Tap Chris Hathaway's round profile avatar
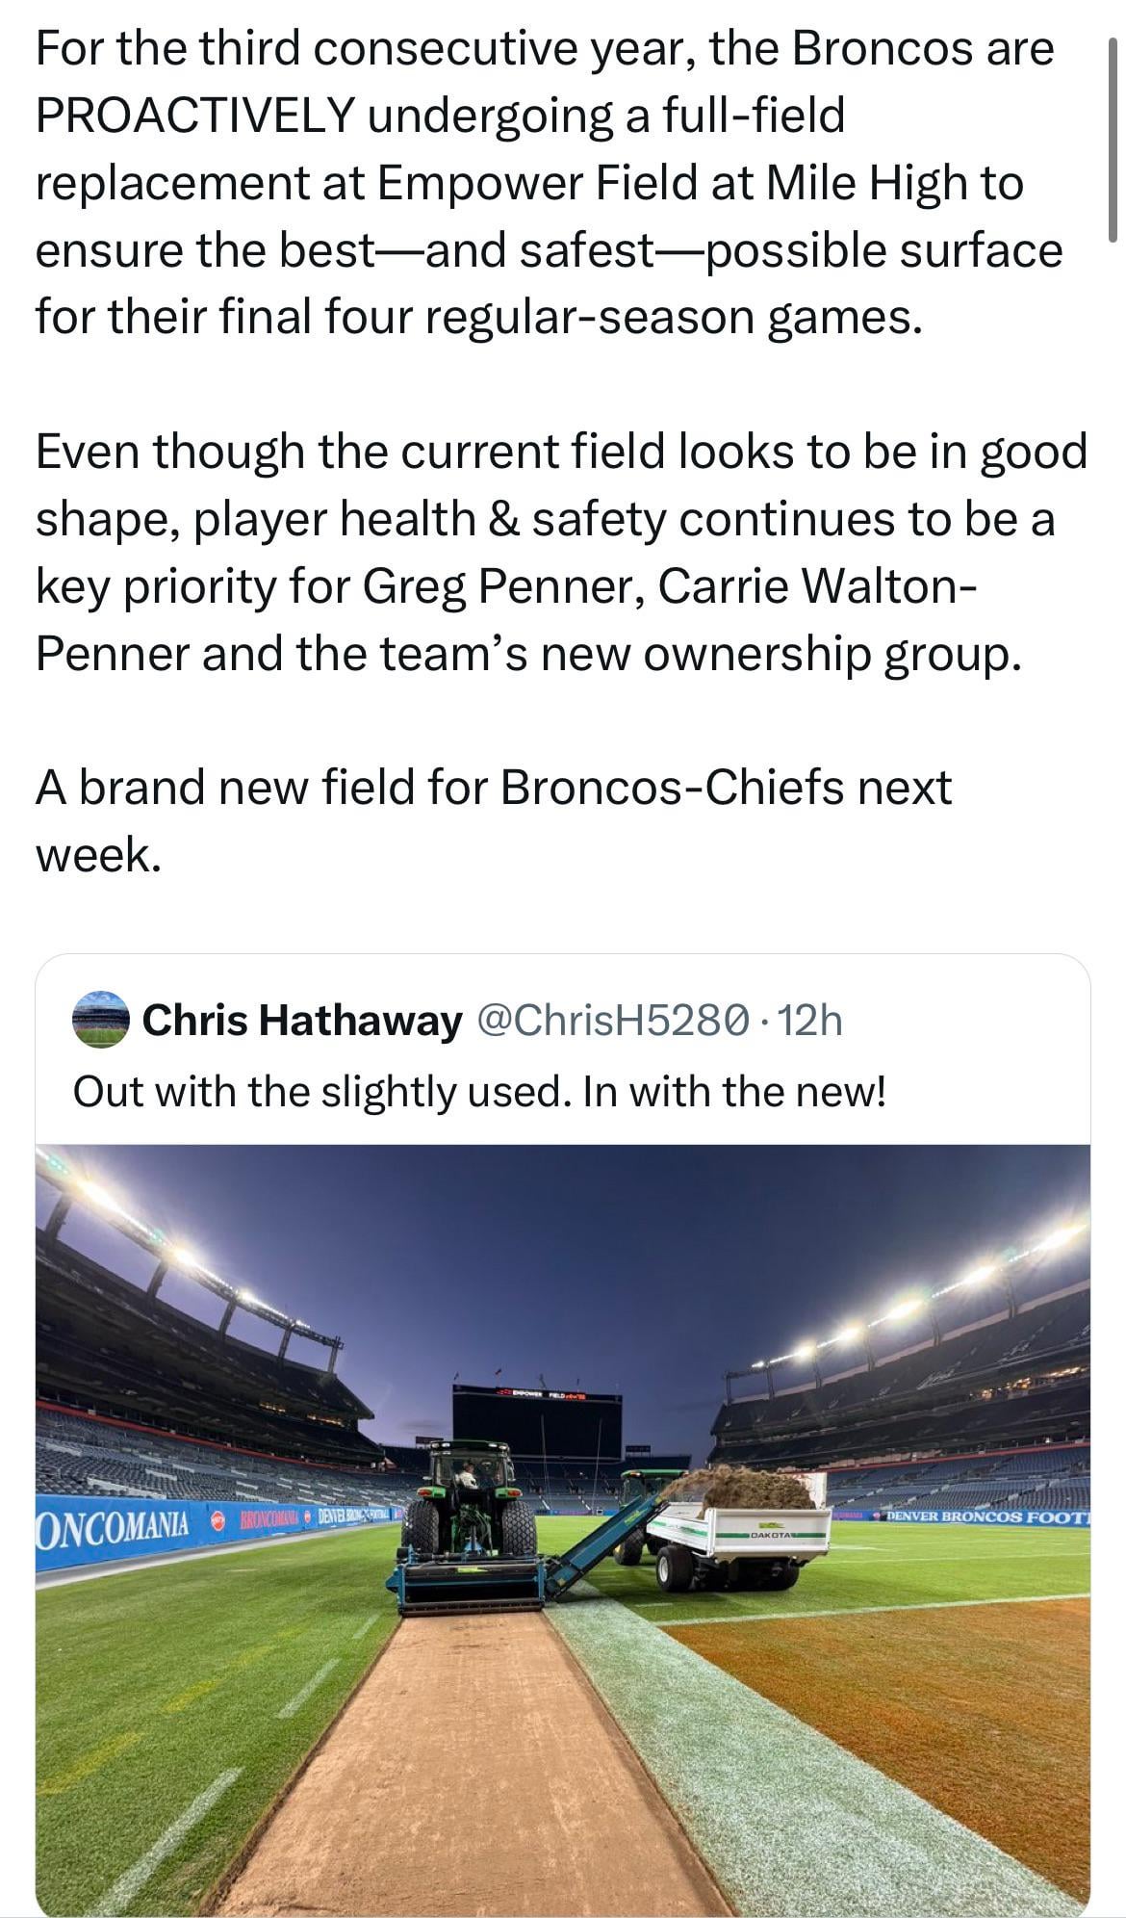Viewport: 1126px width, 1918px height. tap(101, 1020)
